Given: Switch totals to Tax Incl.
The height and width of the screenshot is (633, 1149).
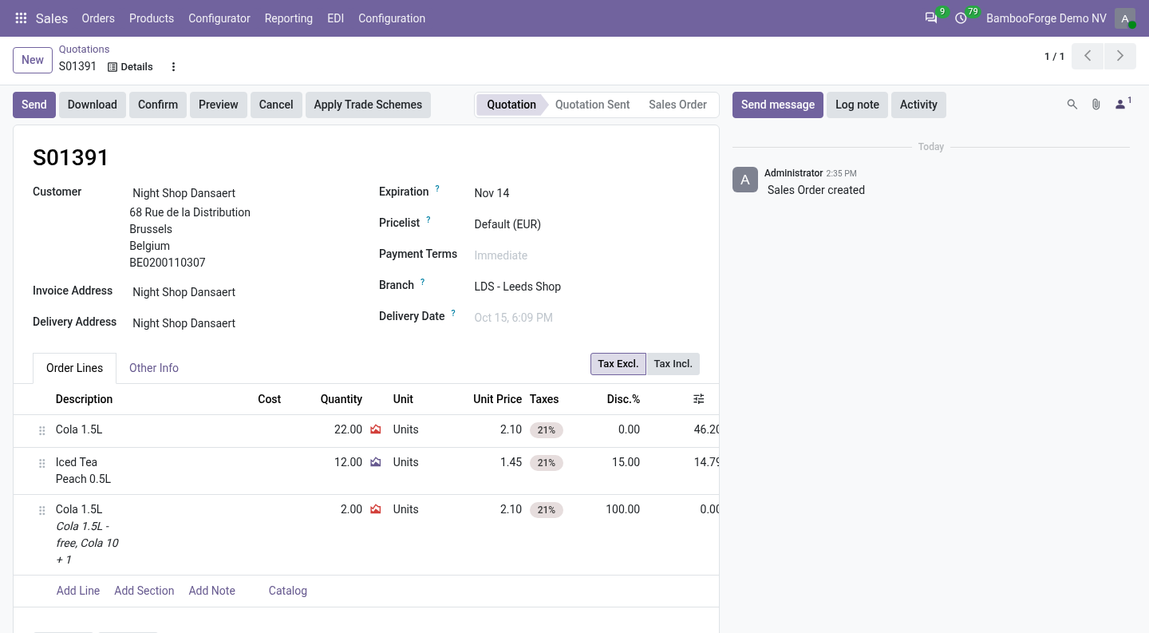Looking at the screenshot, I should pyautogui.click(x=673, y=364).
